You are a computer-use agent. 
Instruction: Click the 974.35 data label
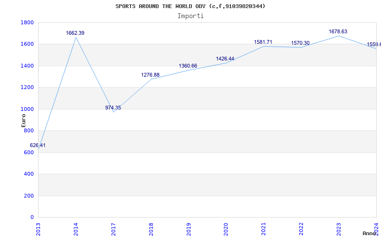tap(113, 108)
